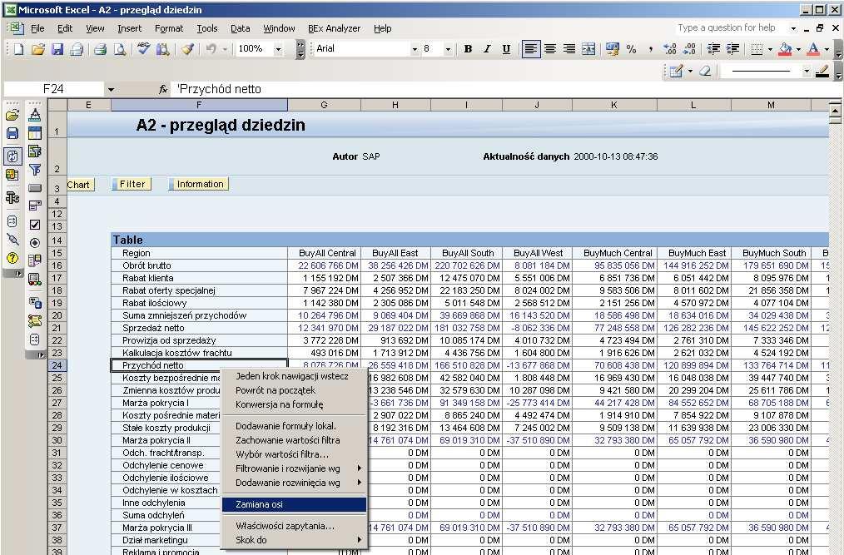This screenshot has height=555, width=844.
Task: Expand the fill color palette arrow
Action: click(797, 49)
